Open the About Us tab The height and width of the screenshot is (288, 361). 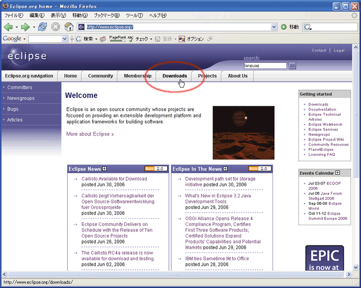(x=237, y=76)
